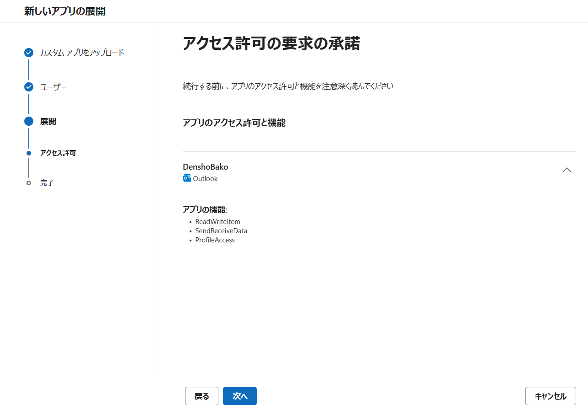This screenshot has height=407, width=588.
Task: Click the 完了 step circle indicator
Action: coord(29,182)
